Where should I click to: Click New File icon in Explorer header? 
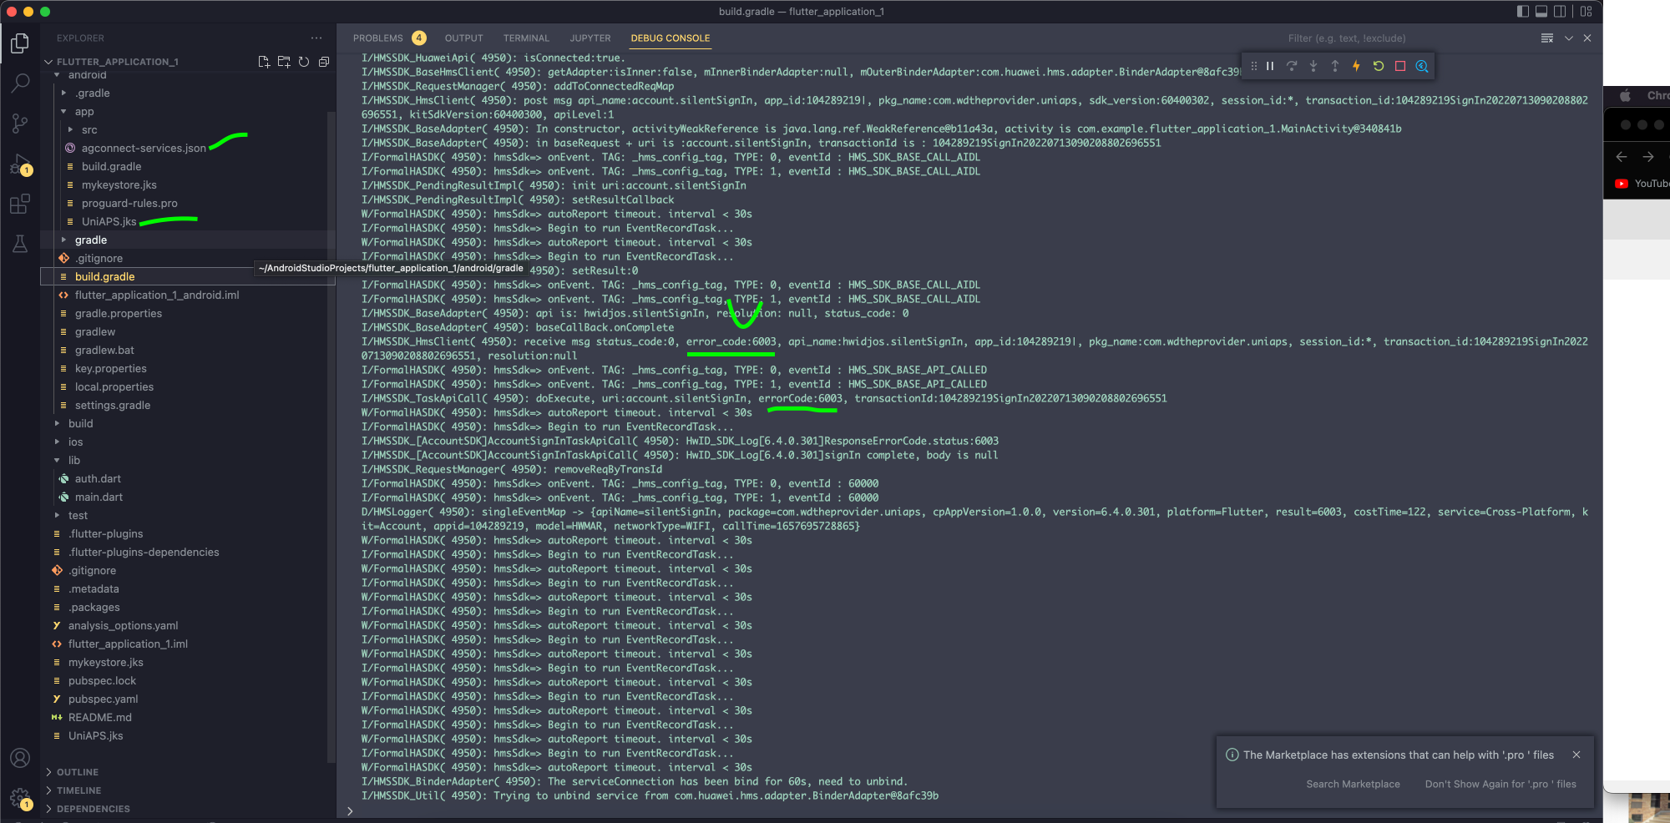tap(264, 62)
